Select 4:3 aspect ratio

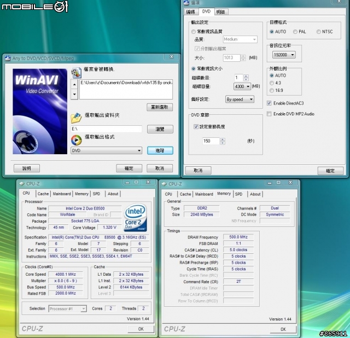(272, 83)
